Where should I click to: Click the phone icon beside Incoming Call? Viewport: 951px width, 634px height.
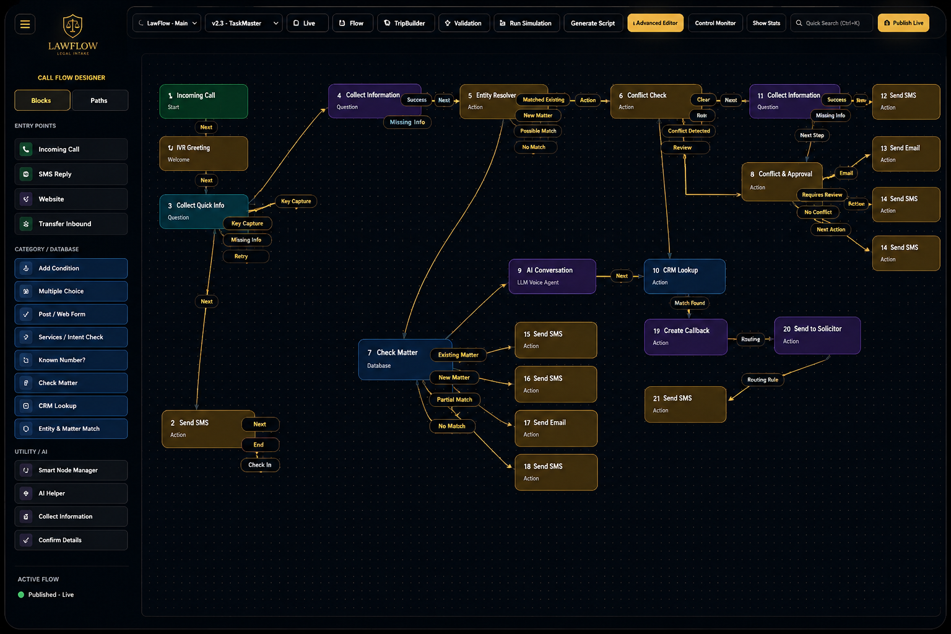[26, 149]
